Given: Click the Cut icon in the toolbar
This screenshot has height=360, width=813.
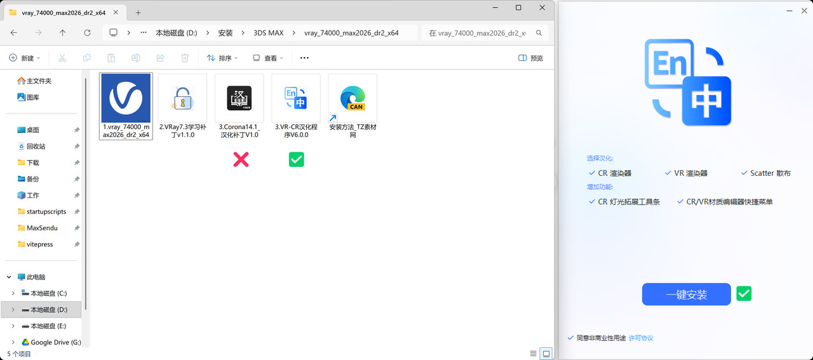Looking at the screenshot, I should tap(62, 58).
